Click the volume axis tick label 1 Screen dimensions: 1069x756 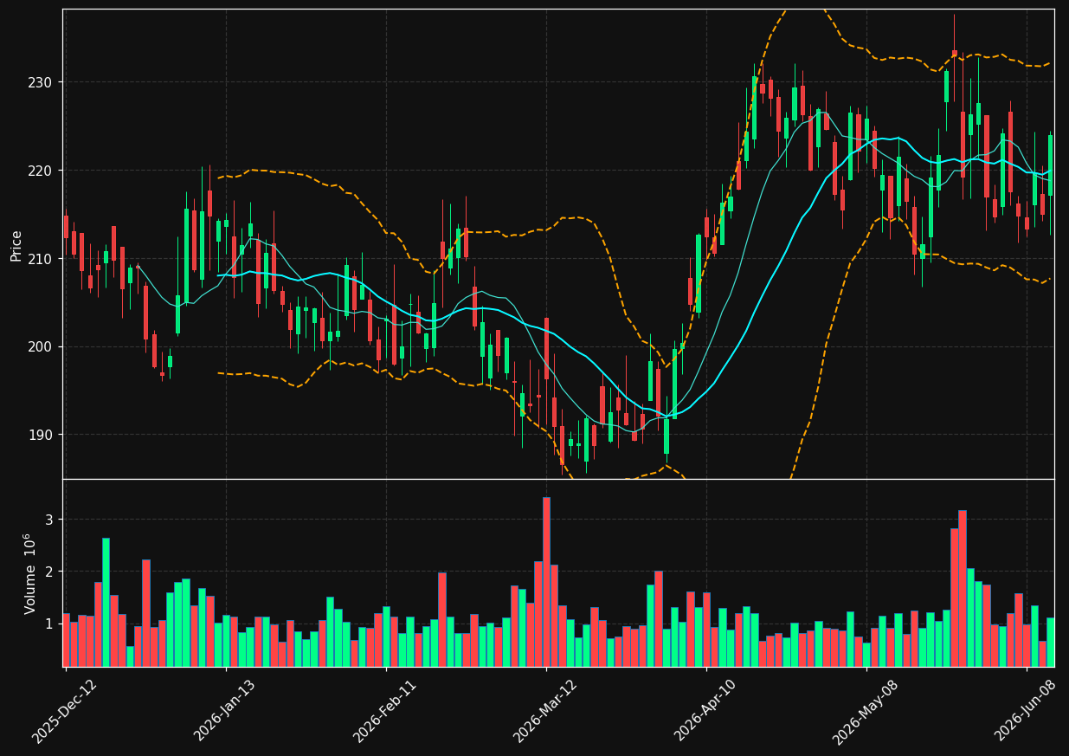pyautogui.click(x=48, y=624)
